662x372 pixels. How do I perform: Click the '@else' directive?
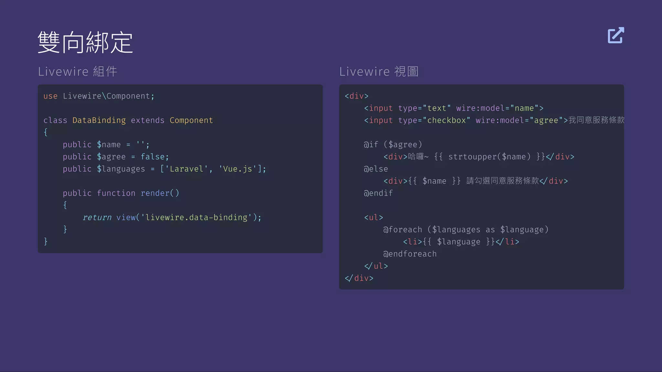376,169
